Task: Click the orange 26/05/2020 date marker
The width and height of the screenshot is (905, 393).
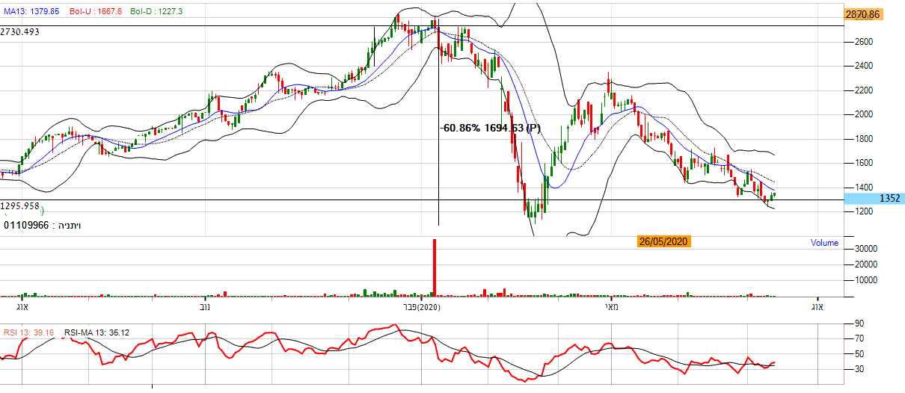Action: click(x=663, y=241)
